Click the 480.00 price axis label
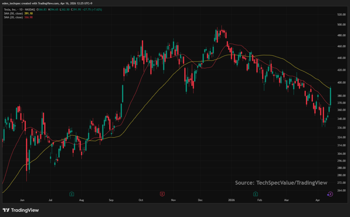This screenshot has width=350, height=217. tap(341, 35)
